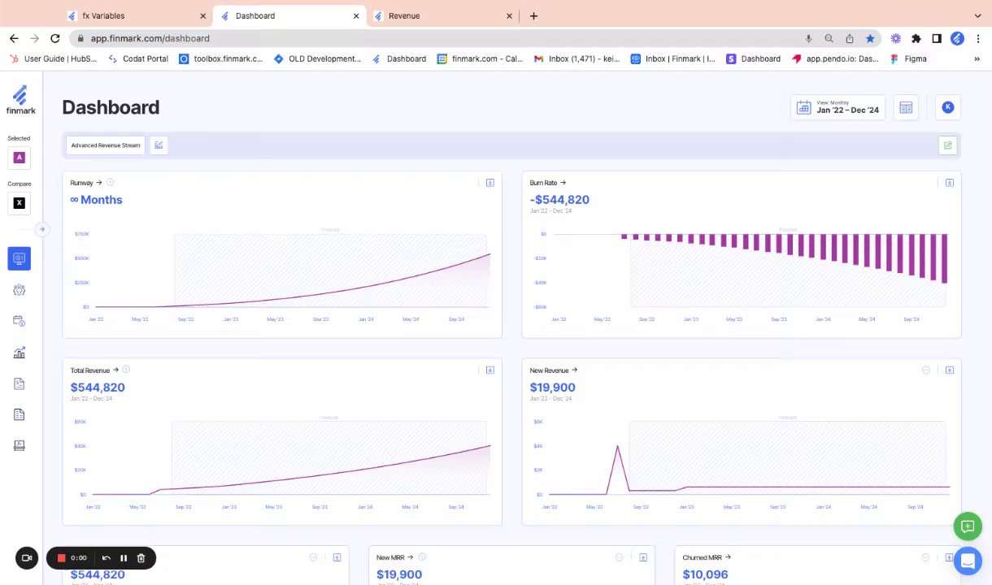
Task: Click the Burn Rate download icon
Action: click(949, 183)
